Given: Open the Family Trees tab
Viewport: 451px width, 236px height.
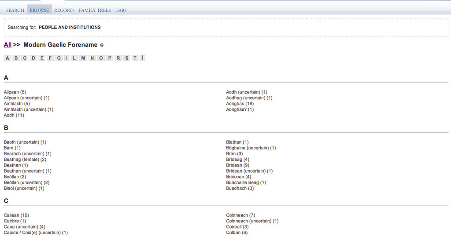Looking at the screenshot, I should (95, 10).
